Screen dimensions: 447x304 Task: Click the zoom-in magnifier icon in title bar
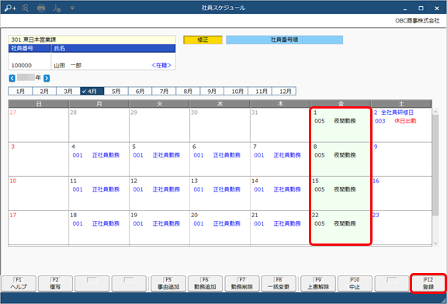point(10,9)
